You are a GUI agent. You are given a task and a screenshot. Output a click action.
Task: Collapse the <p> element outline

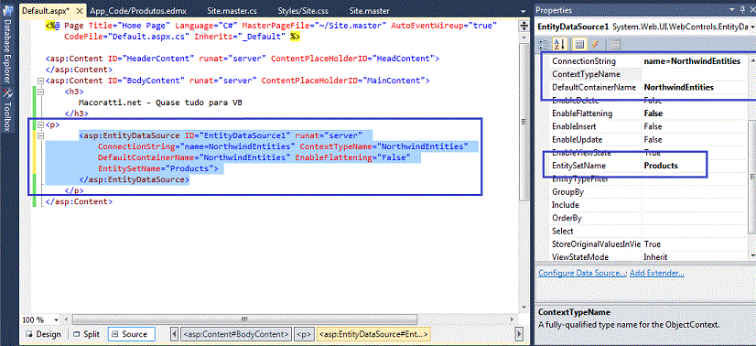coord(40,124)
